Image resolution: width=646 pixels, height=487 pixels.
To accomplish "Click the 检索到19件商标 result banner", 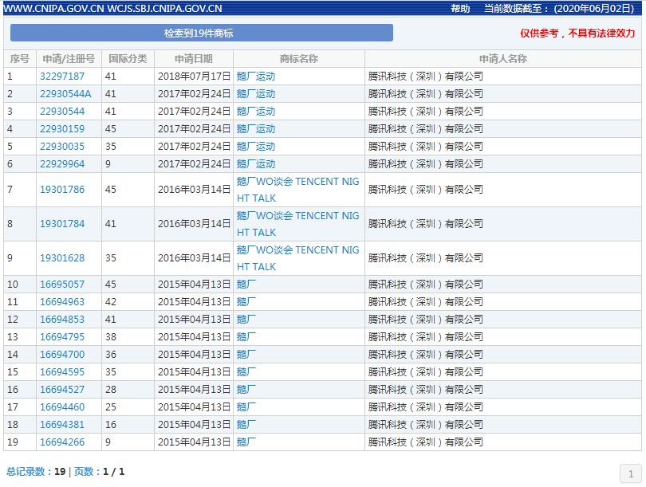I will (x=201, y=33).
